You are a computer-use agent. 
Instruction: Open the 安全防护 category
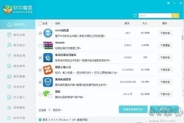point(17,87)
